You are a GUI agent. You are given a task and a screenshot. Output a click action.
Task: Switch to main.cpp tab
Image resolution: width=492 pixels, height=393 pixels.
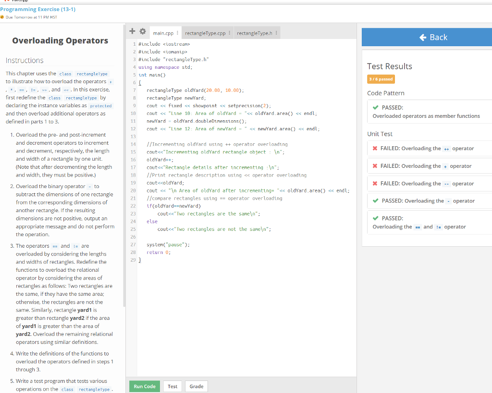(x=163, y=33)
